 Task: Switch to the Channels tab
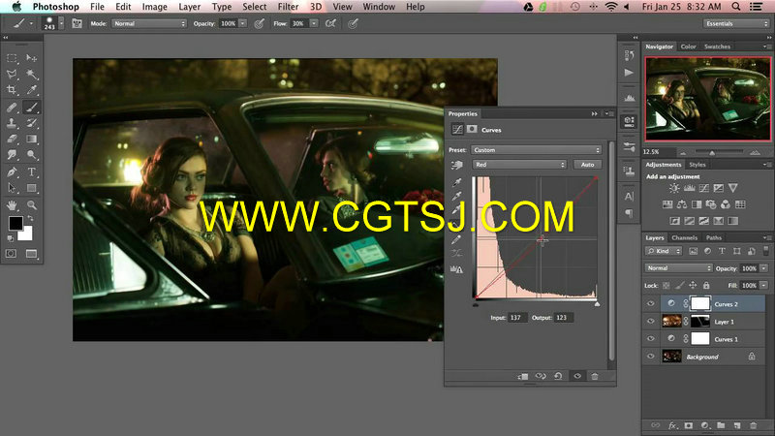point(684,237)
